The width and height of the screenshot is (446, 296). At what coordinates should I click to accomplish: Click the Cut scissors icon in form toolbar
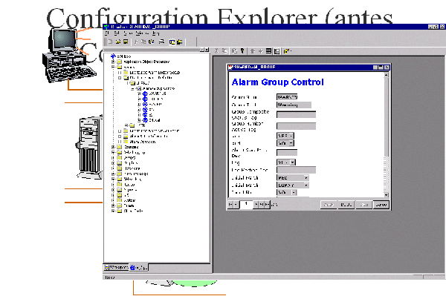click(216, 50)
